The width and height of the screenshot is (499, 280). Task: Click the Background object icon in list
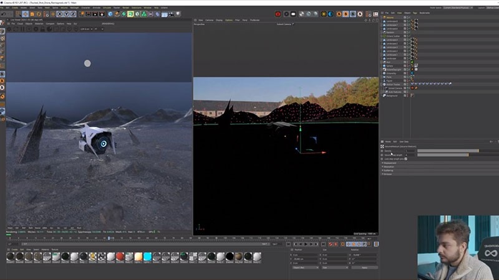(x=384, y=96)
